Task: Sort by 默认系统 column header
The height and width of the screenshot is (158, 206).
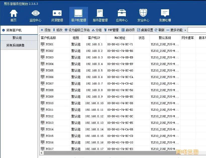Action: pyautogui.click(x=165, y=38)
